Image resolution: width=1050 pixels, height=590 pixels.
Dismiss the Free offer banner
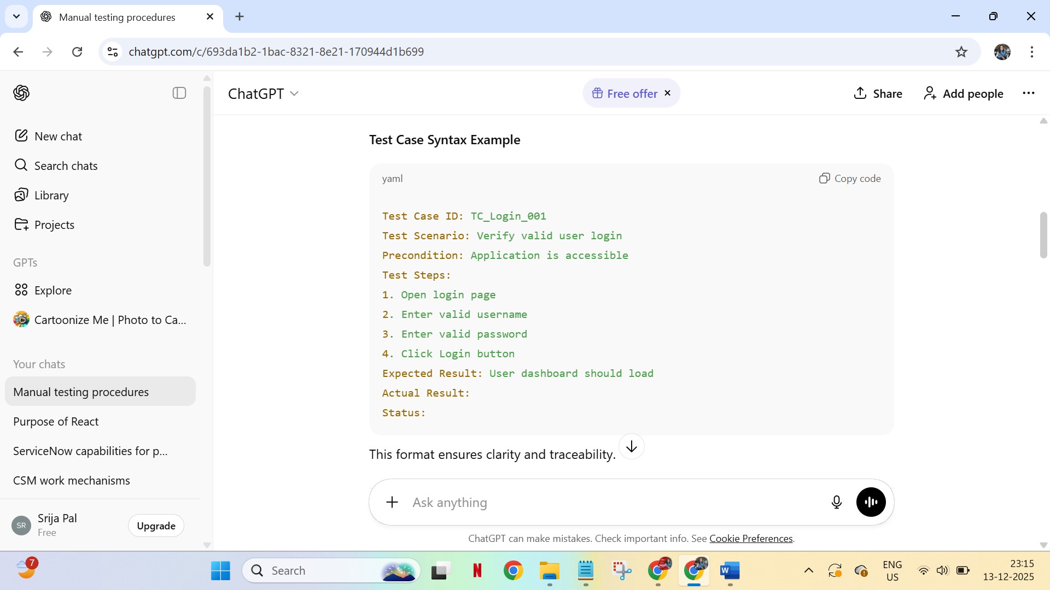[667, 93]
